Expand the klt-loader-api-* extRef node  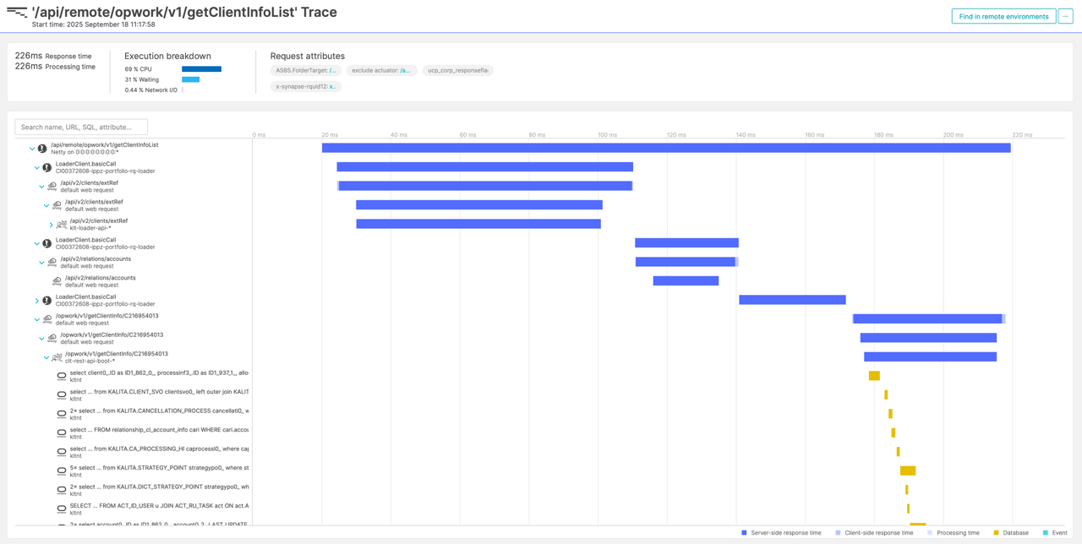pos(52,225)
